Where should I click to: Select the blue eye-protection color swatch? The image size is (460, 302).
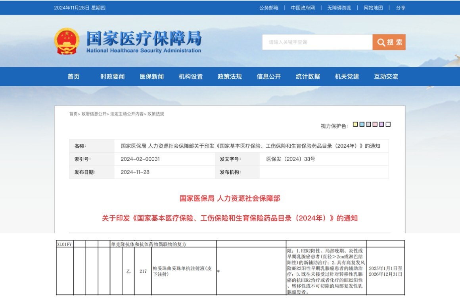point(362,124)
